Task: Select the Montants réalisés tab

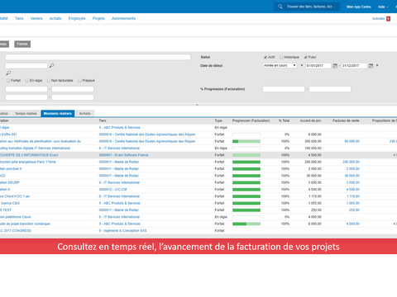Action: [x=58, y=113]
